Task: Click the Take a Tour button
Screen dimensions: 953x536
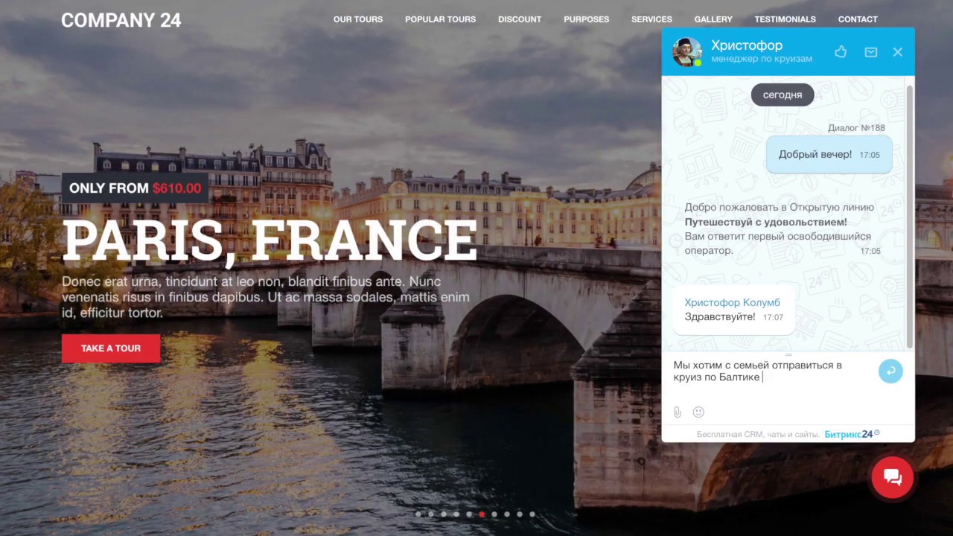Action: click(111, 348)
